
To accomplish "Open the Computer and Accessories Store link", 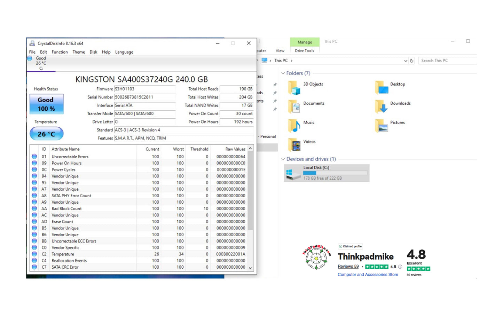I will 368,275.
